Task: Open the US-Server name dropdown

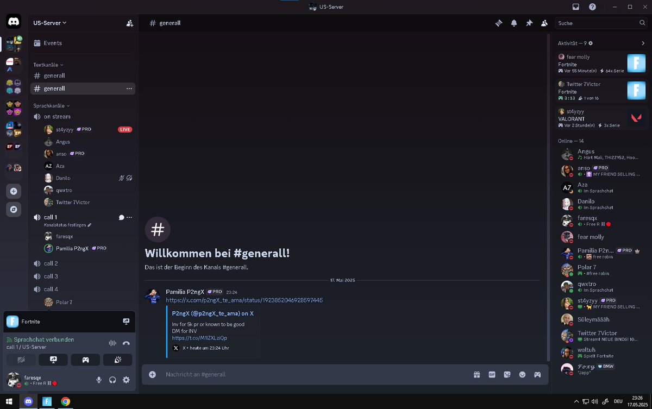Action: point(50,23)
